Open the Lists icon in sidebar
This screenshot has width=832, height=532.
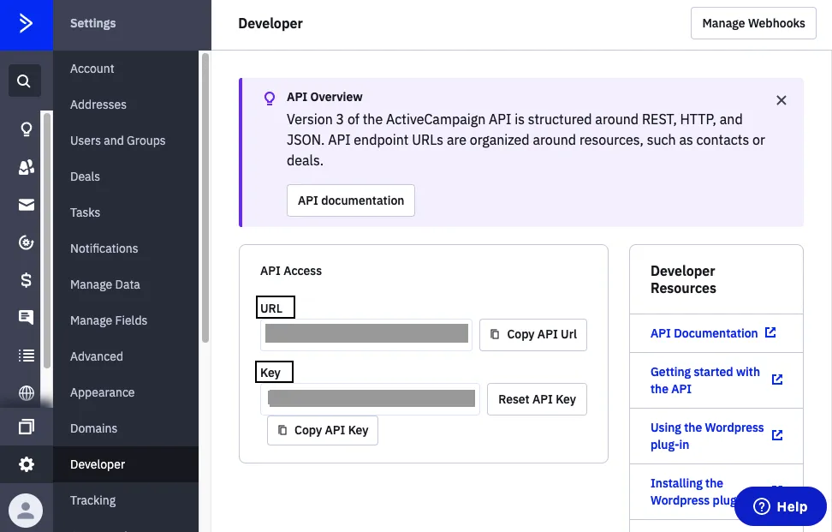(26, 356)
